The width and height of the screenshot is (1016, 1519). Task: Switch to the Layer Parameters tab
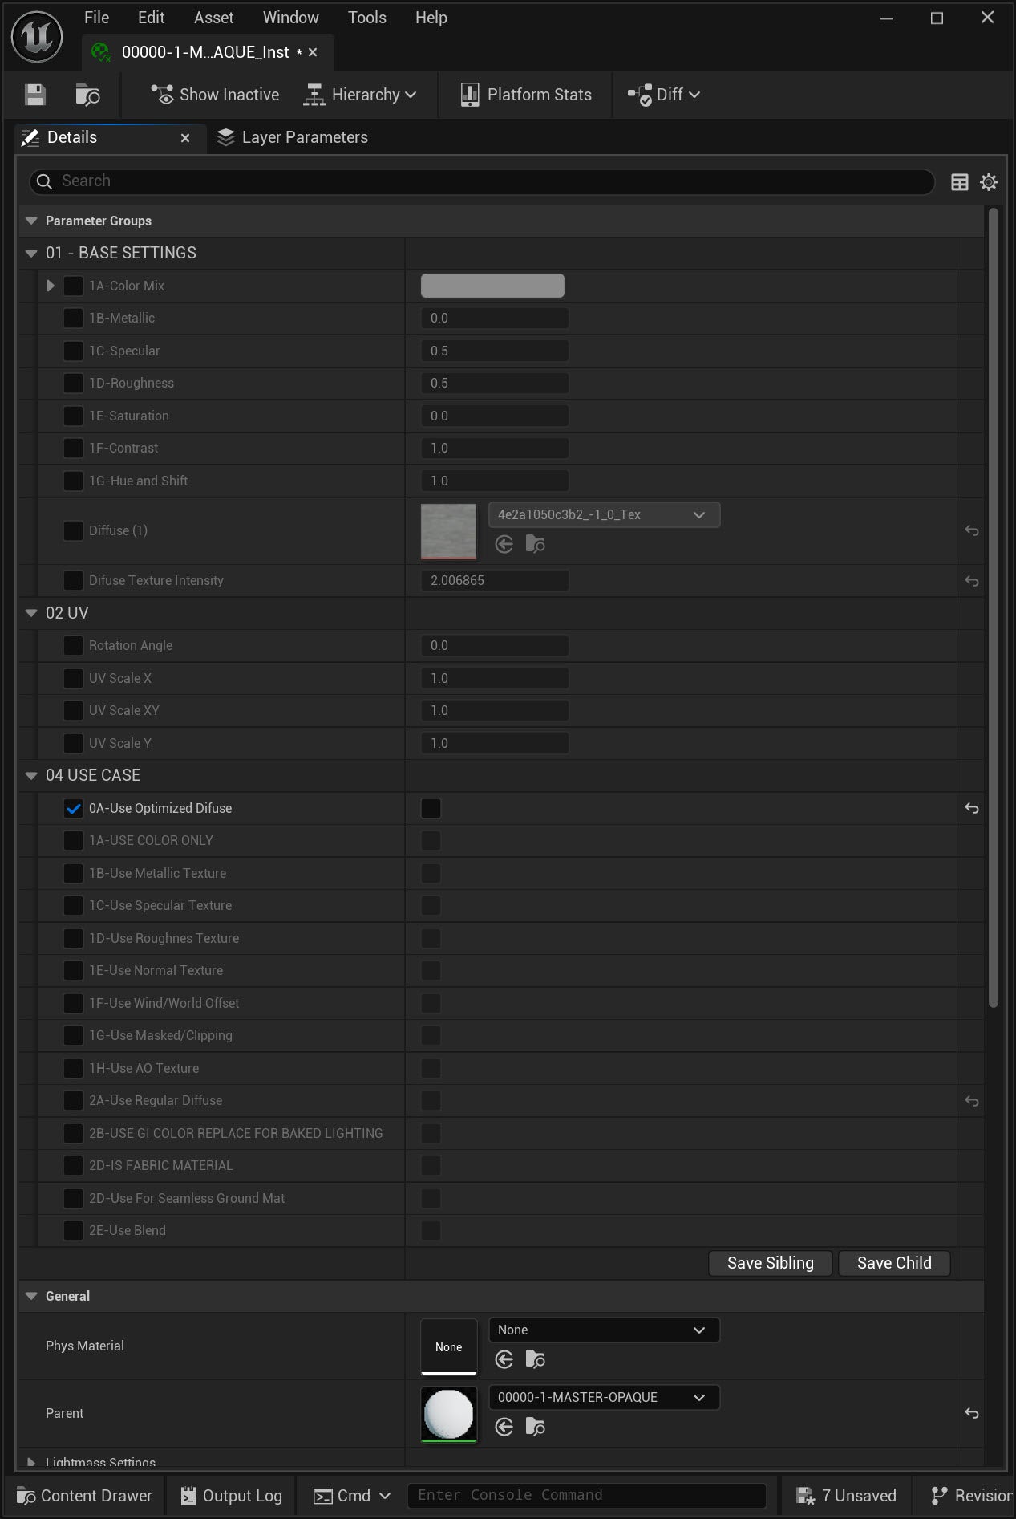click(x=293, y=138)
